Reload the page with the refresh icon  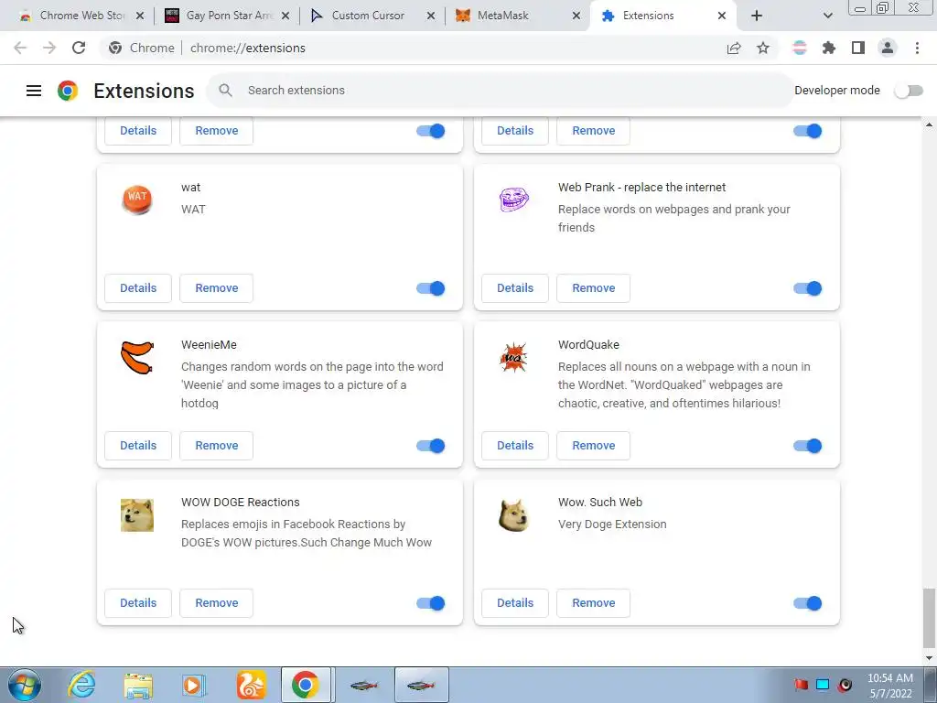coord(79,48)
